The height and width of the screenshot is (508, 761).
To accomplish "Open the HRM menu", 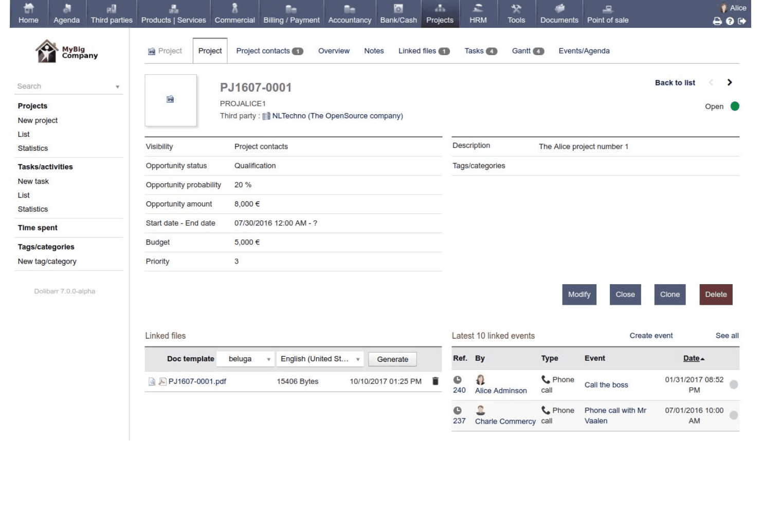I will [x=478, y=14].
